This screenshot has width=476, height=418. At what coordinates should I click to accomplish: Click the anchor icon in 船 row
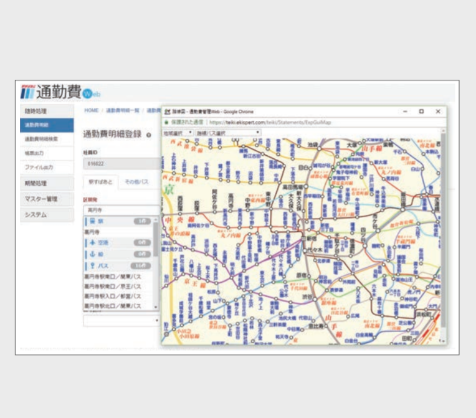[93, 254]
